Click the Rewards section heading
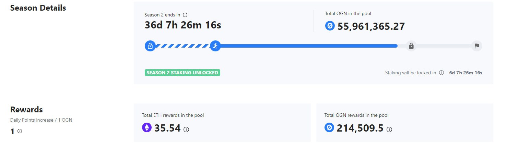Viewport: 507px width, 148px height. click(x=26, y=110)
